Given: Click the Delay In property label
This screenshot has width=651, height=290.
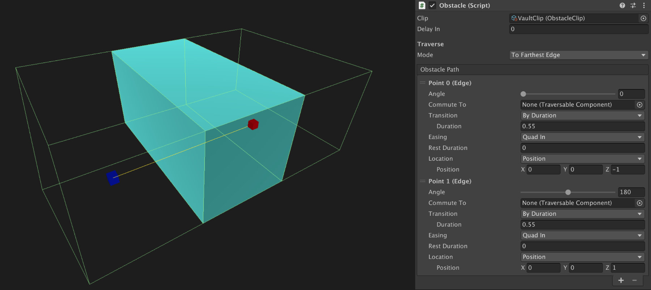Looking at the screenshot, I should (429, 29).
